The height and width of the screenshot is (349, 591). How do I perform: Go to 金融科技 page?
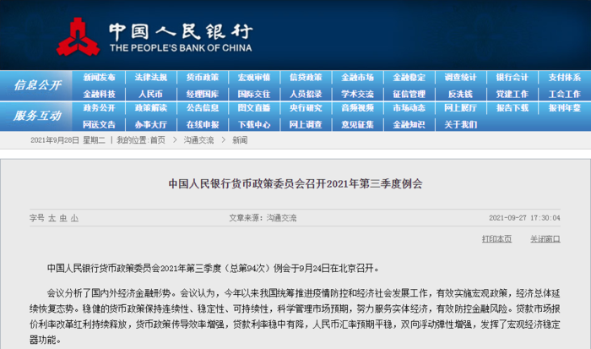tap(99, 94)
